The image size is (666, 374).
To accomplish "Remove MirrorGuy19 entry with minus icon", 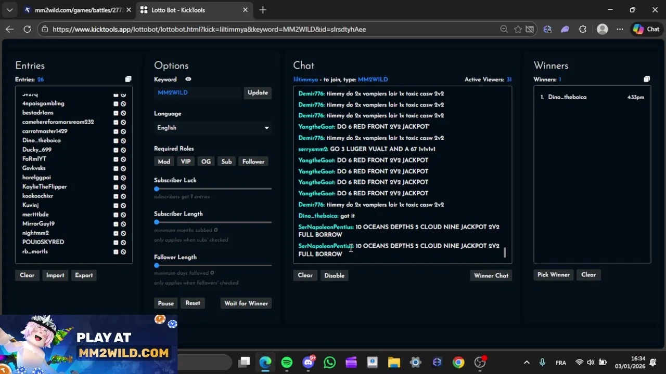I will coord(116,224).
